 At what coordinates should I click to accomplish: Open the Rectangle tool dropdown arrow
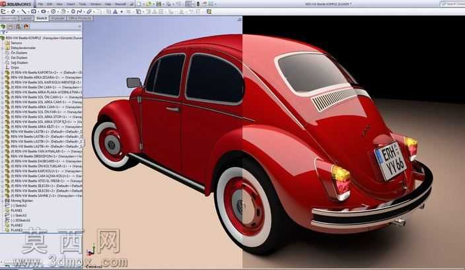(38, 12)
